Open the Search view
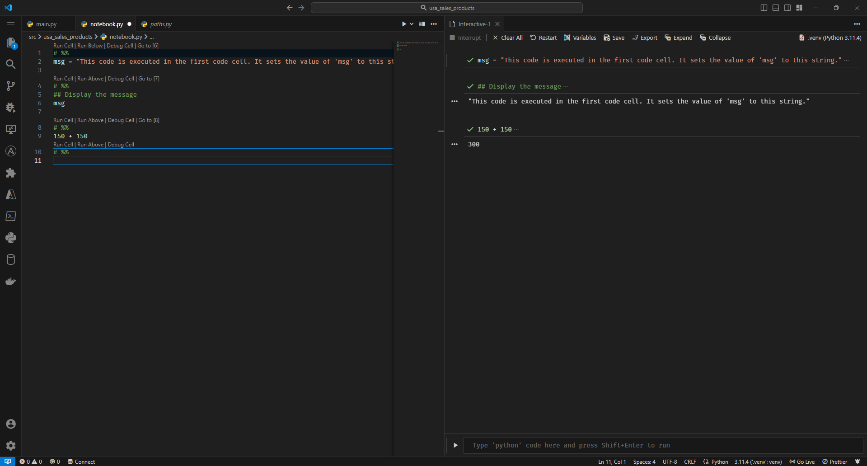Screen dimensions: 867x466 pos(11,64)
